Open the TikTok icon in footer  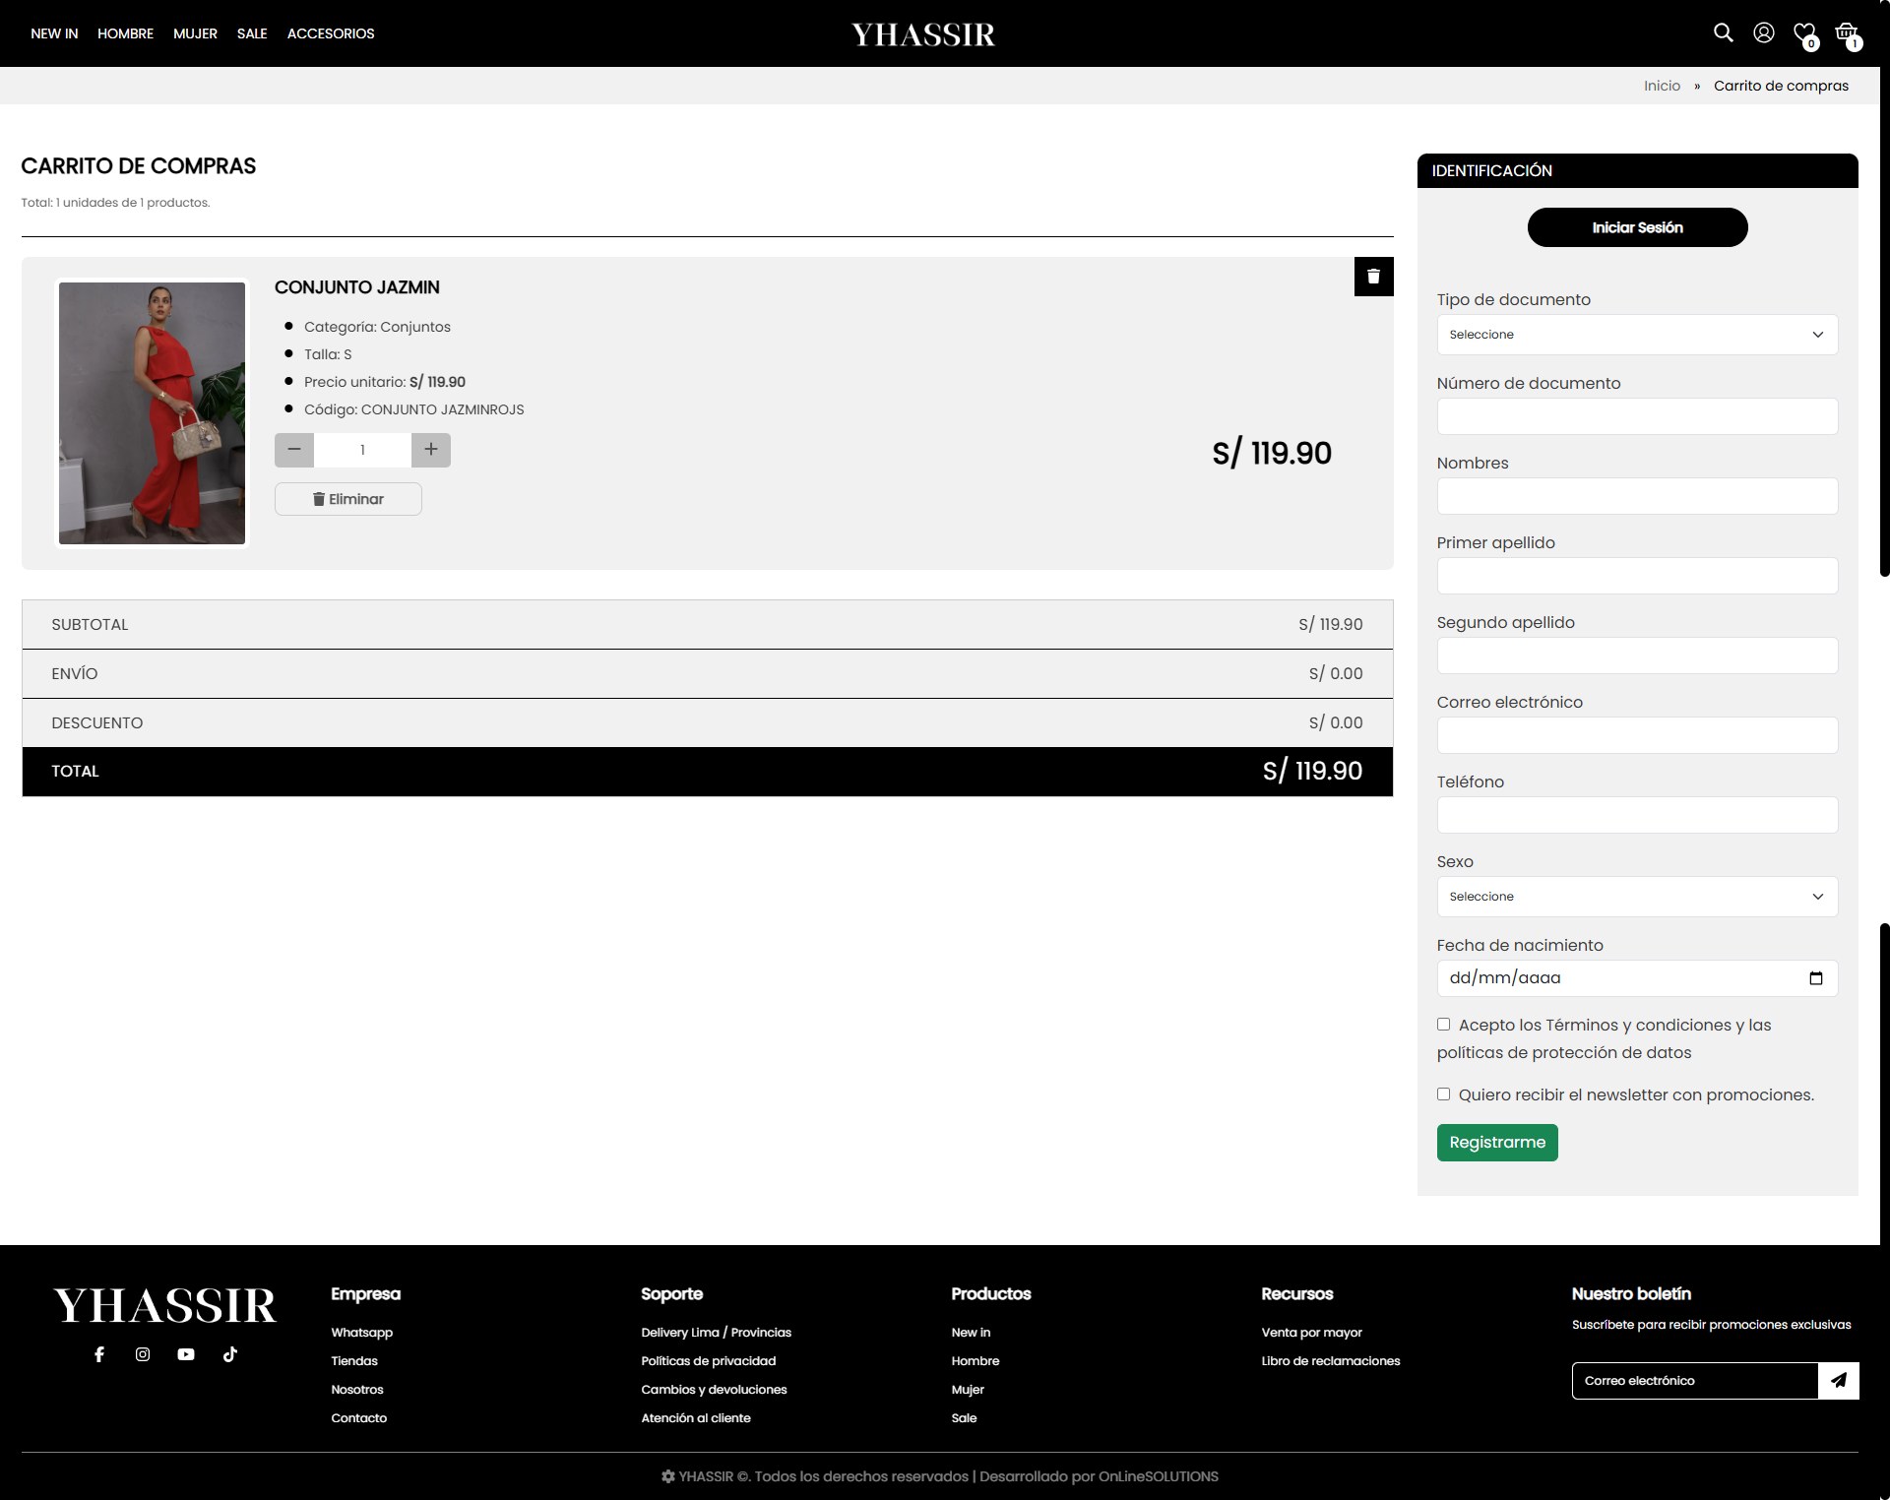pyautogui.click(x=230, y=1354)
